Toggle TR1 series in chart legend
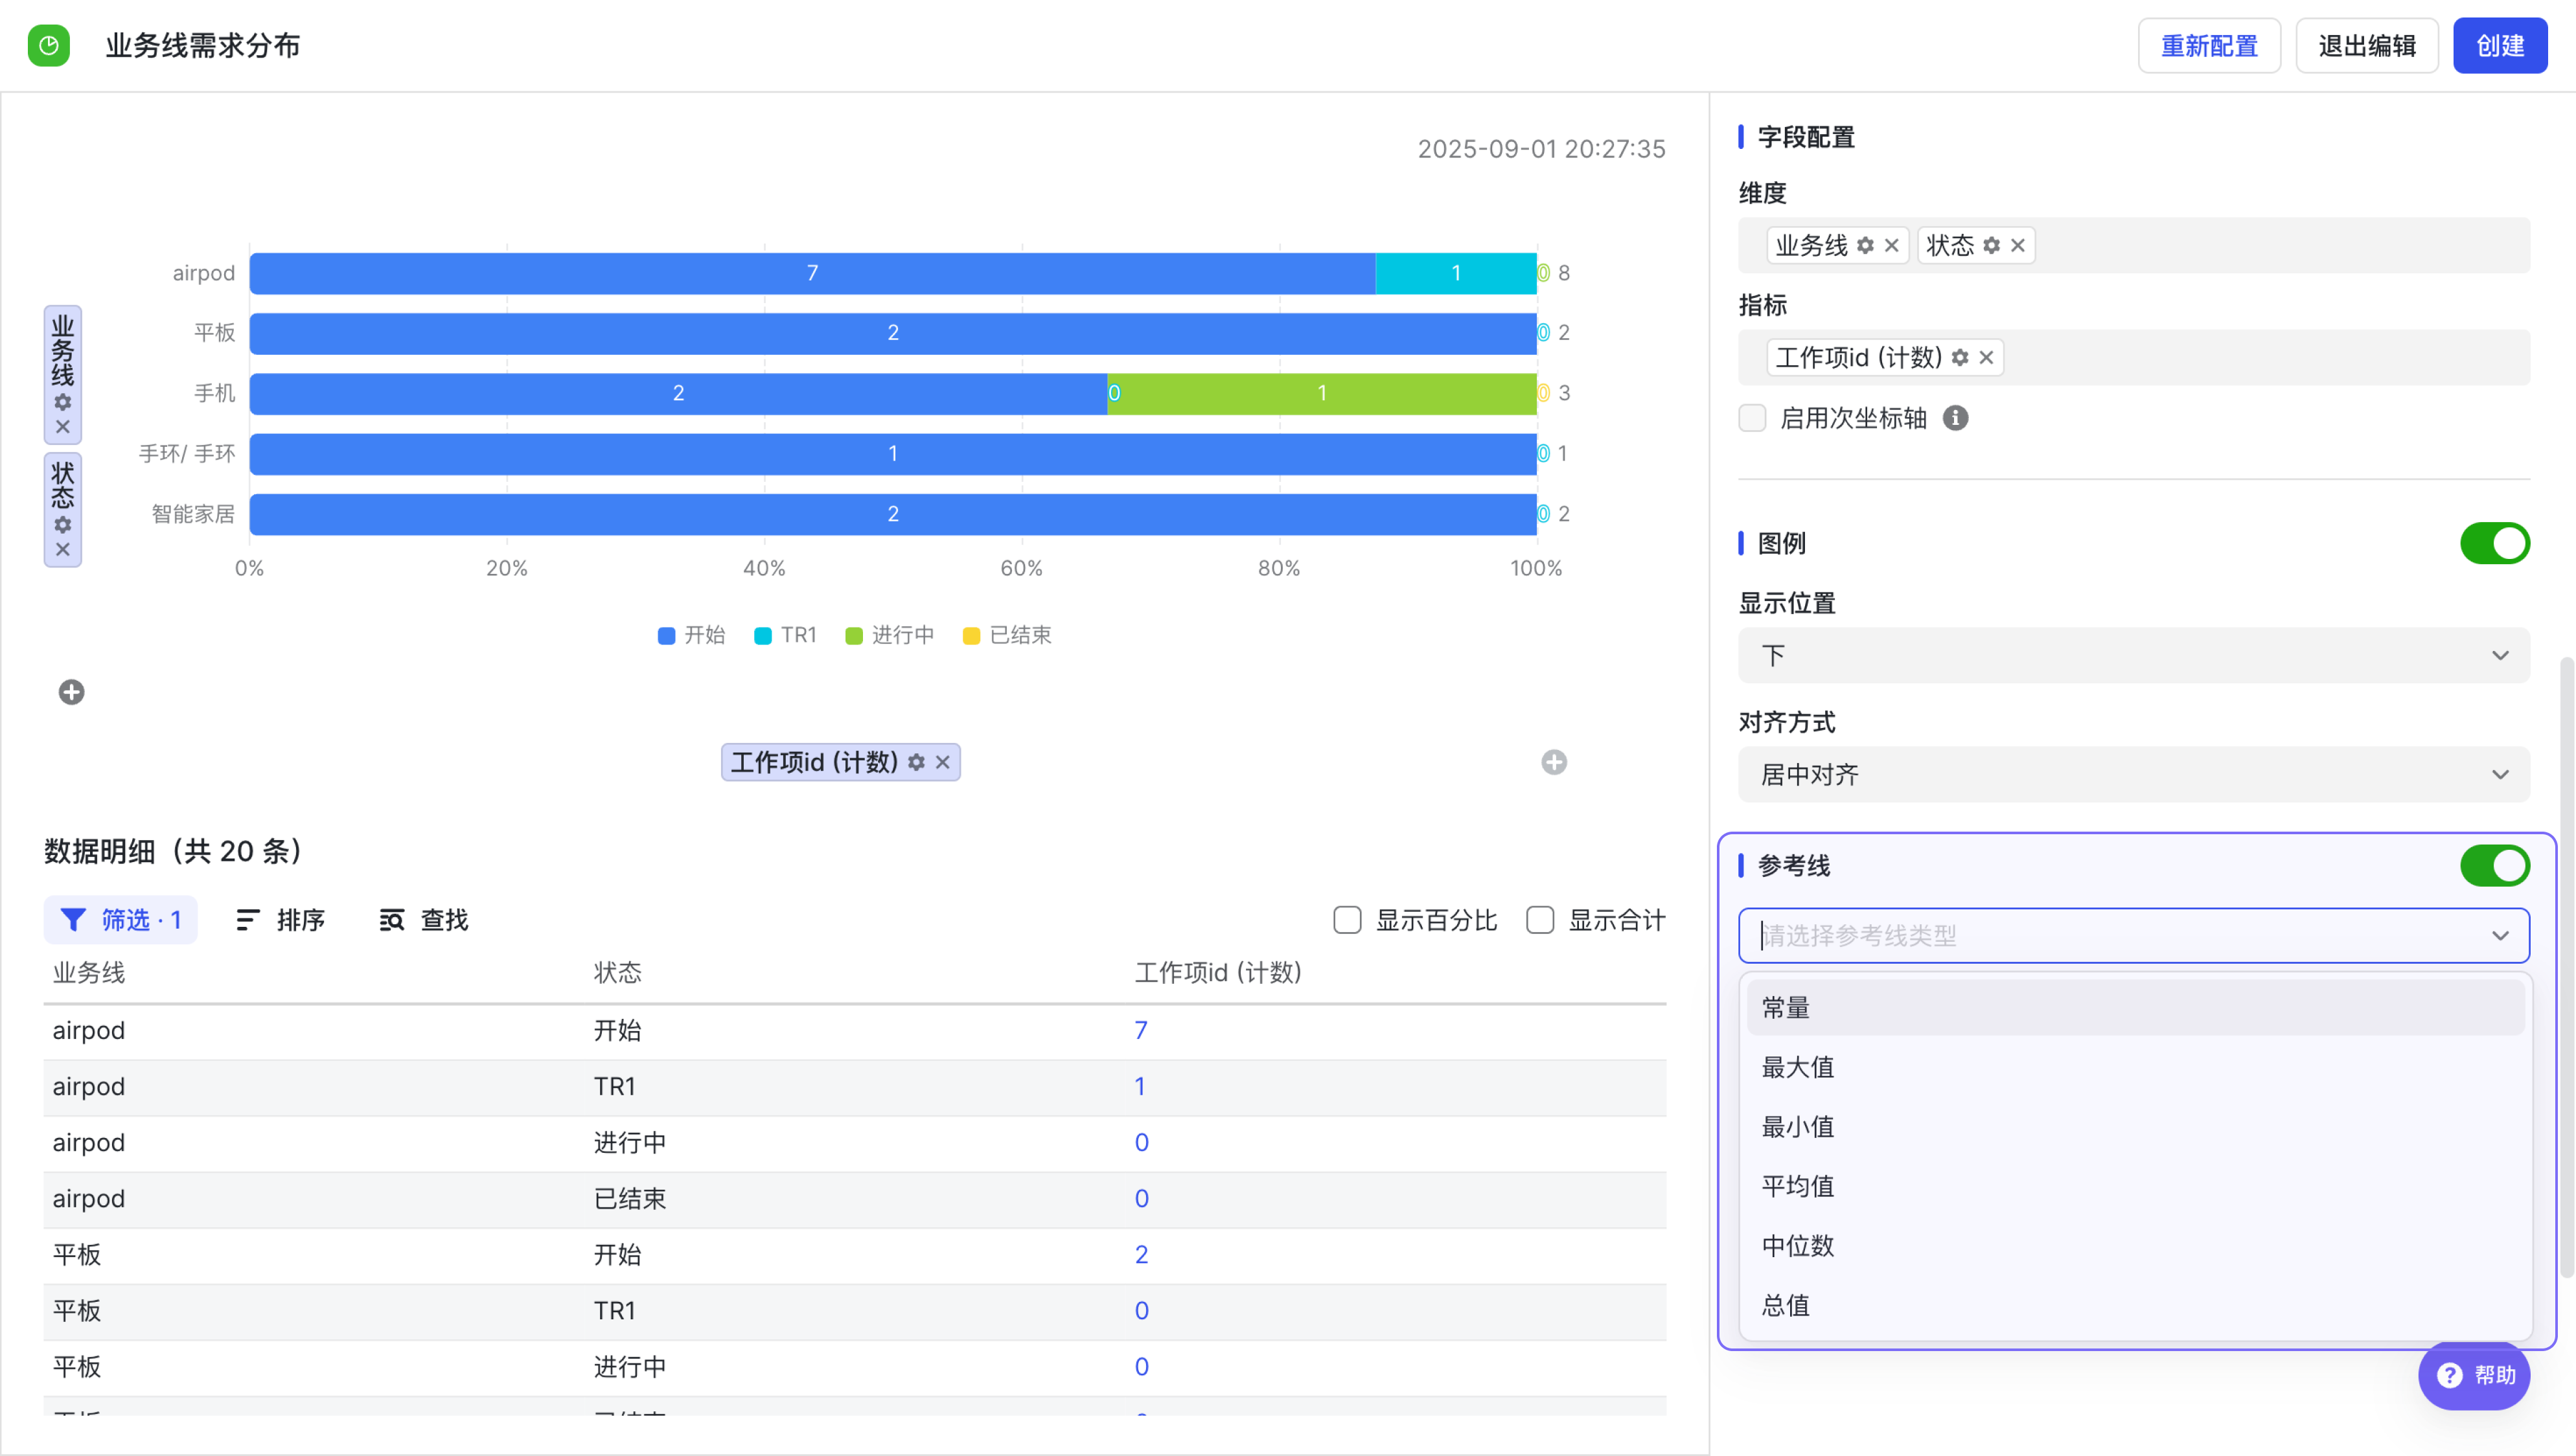2576x1456 pixels. (x=786, y=635)
